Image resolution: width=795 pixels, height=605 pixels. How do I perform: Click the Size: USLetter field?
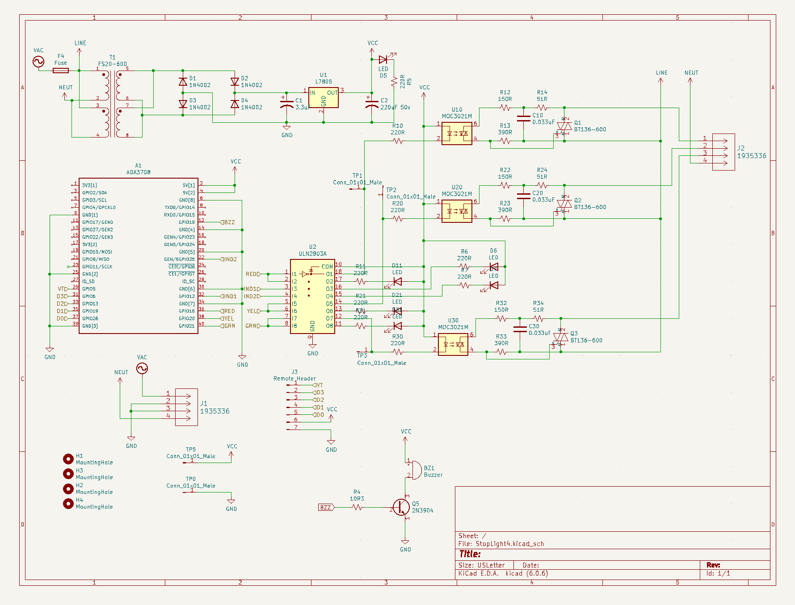481,565
